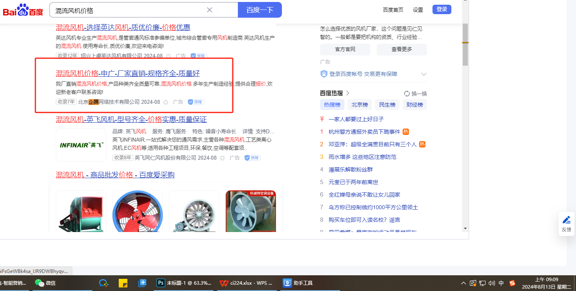Image resolution: width=576 pixels, height=291 pixels.
Task: Open hot search 杭州警方通报外卖员下跪事件
Action: [x=364, y=132]
